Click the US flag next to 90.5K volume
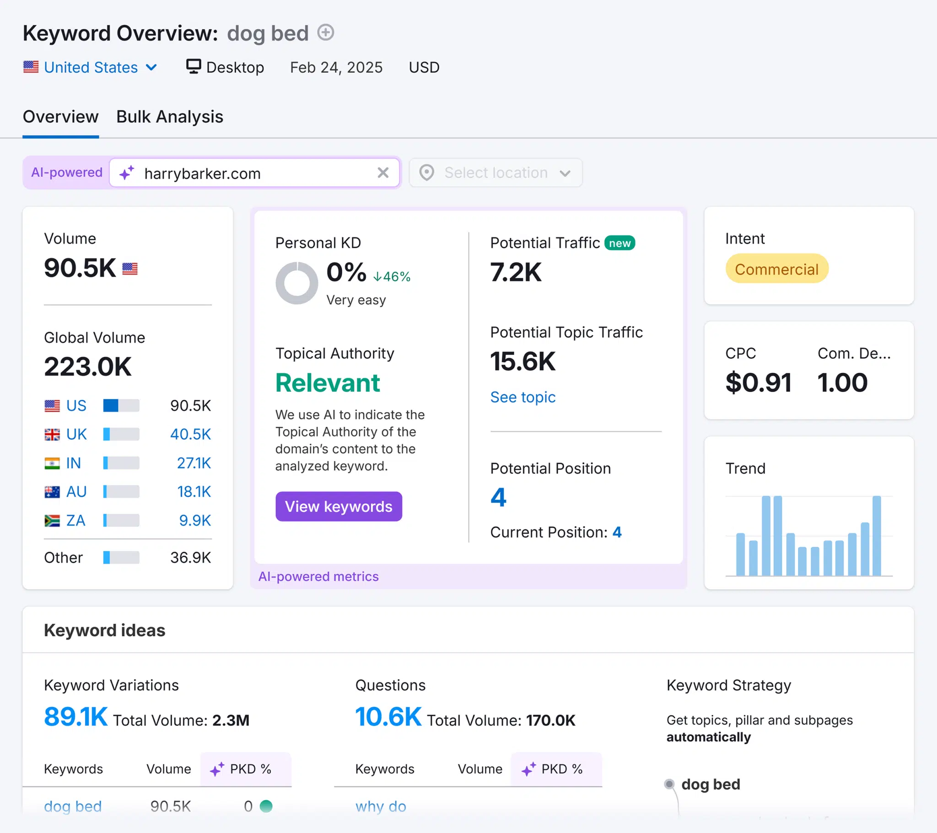Screen dimensions: 937x833 tap(130, 269)
